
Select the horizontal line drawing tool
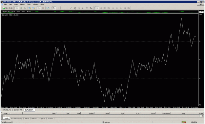tap(67, 8)
